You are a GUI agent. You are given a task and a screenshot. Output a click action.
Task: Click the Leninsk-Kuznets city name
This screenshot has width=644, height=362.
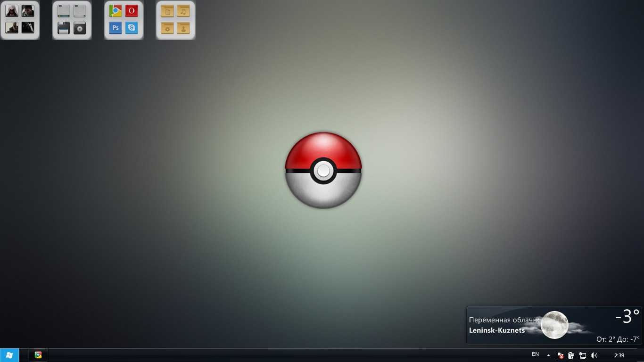[x=497, y=330]
